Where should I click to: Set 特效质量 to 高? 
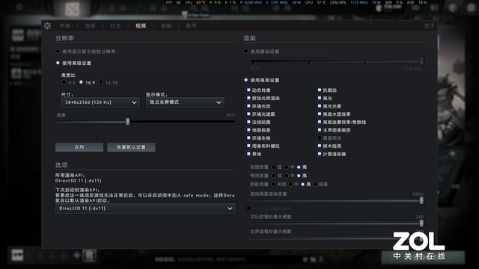pyautogui.click(x=299, y=176)
